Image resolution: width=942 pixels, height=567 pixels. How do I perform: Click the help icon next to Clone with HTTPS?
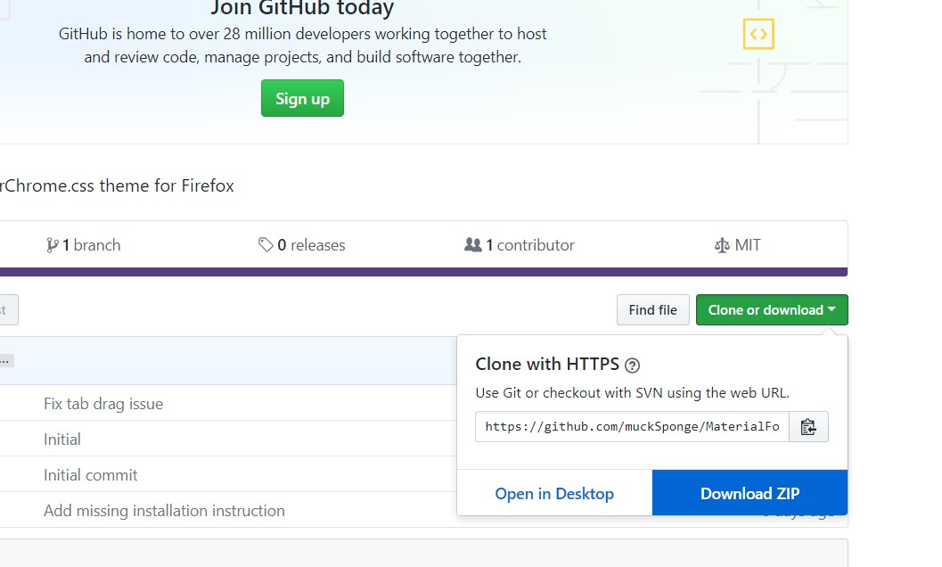coord(633,365)
